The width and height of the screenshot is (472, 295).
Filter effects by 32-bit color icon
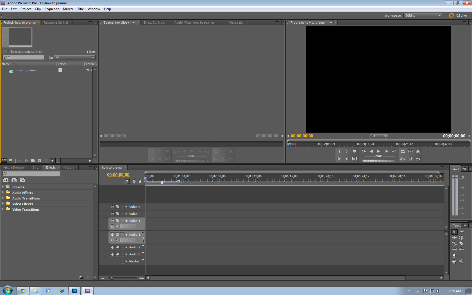(x=14, y=180)
